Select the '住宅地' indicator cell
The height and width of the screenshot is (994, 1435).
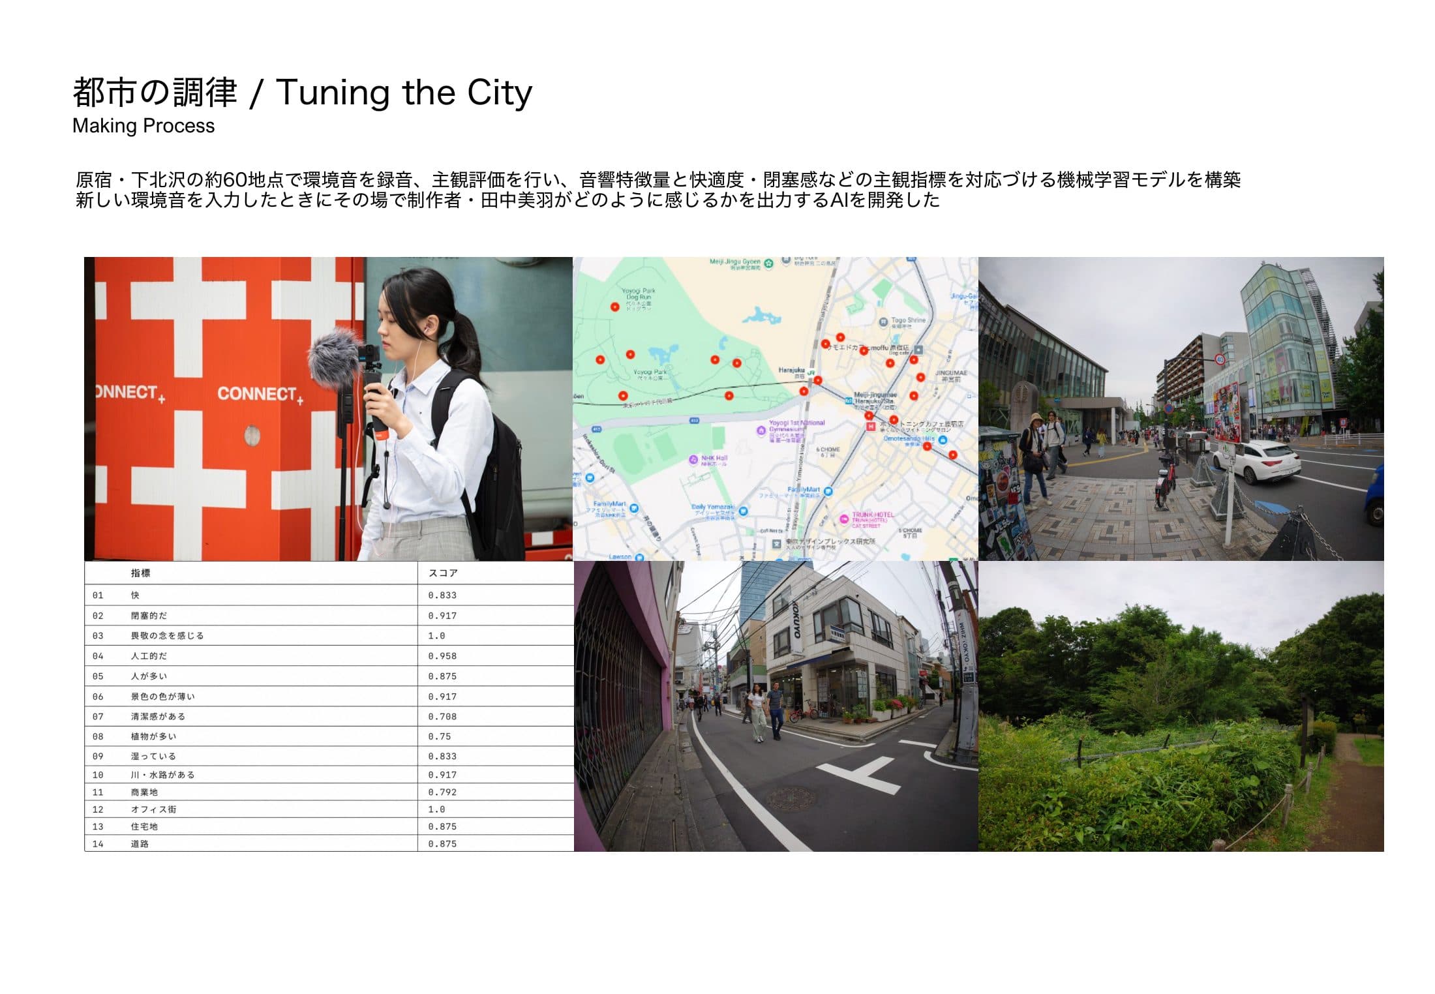pyautogui.click(x=144, y=826)
